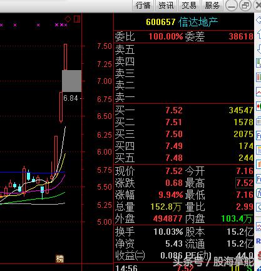Open the 服务 menu
261x271 pixels.
[212, 5]
